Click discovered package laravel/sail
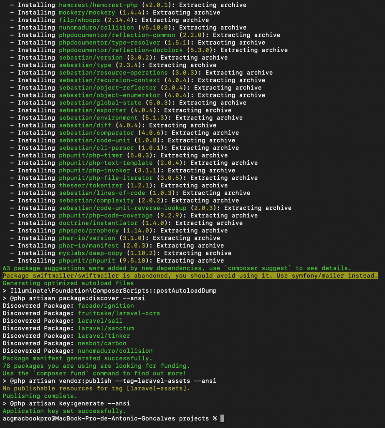 coord(100,321)
